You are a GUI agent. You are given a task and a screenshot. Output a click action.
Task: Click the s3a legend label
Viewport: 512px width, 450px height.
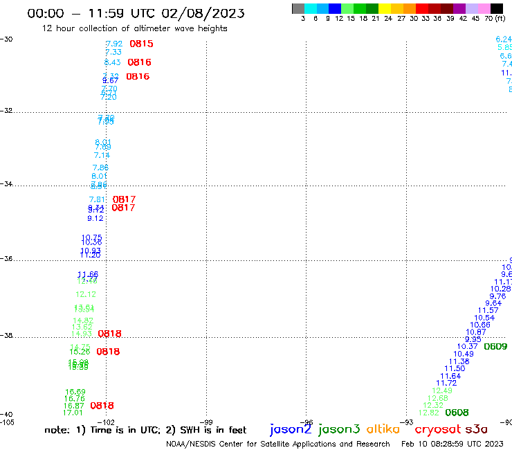[x=476, y=429]
